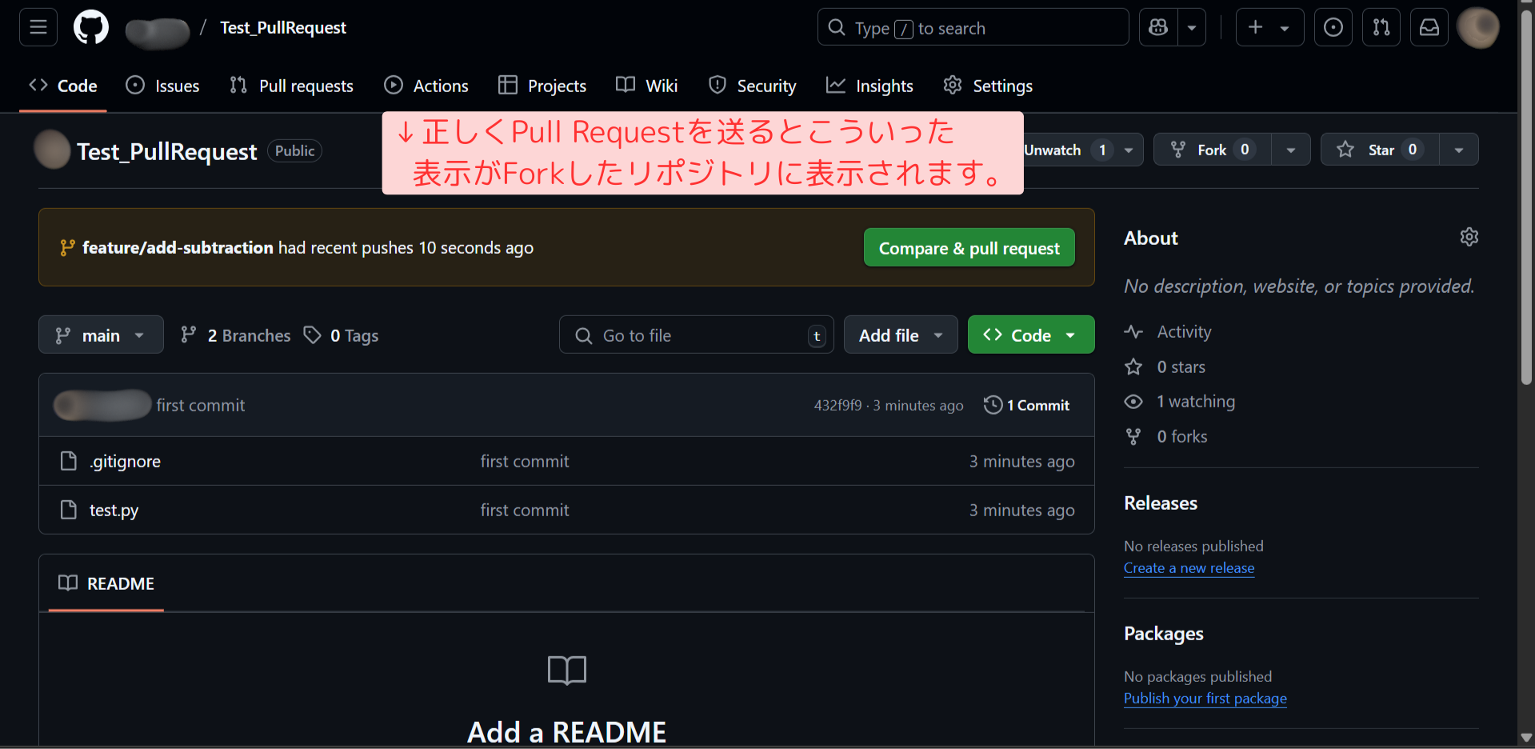1535x749 pixels.
Task: Open the green Code dropdown
Action: 1030,335
